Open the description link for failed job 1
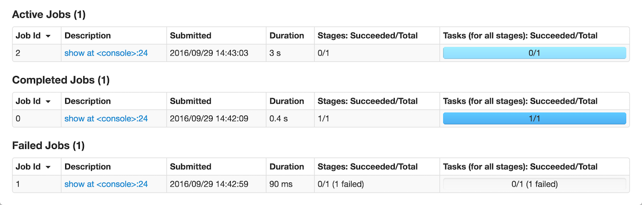642x205 pixels. click(106, 184)
